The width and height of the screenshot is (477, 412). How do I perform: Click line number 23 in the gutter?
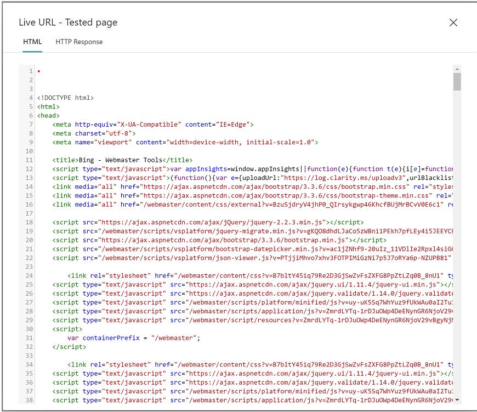[29, 267]
